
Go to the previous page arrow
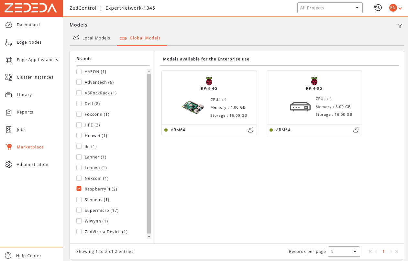point(376,252)
